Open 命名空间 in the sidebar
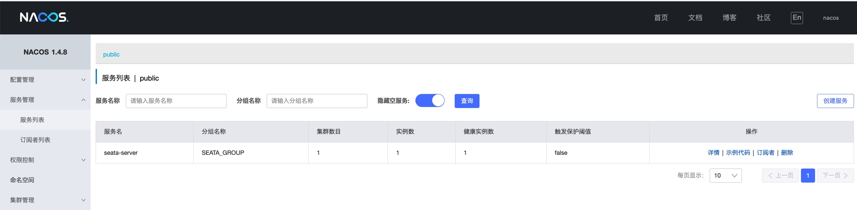857x210 pixels. [45, 180]
